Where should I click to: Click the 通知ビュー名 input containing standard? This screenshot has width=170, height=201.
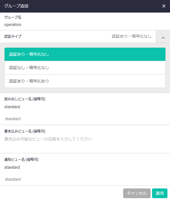(85, 167)
